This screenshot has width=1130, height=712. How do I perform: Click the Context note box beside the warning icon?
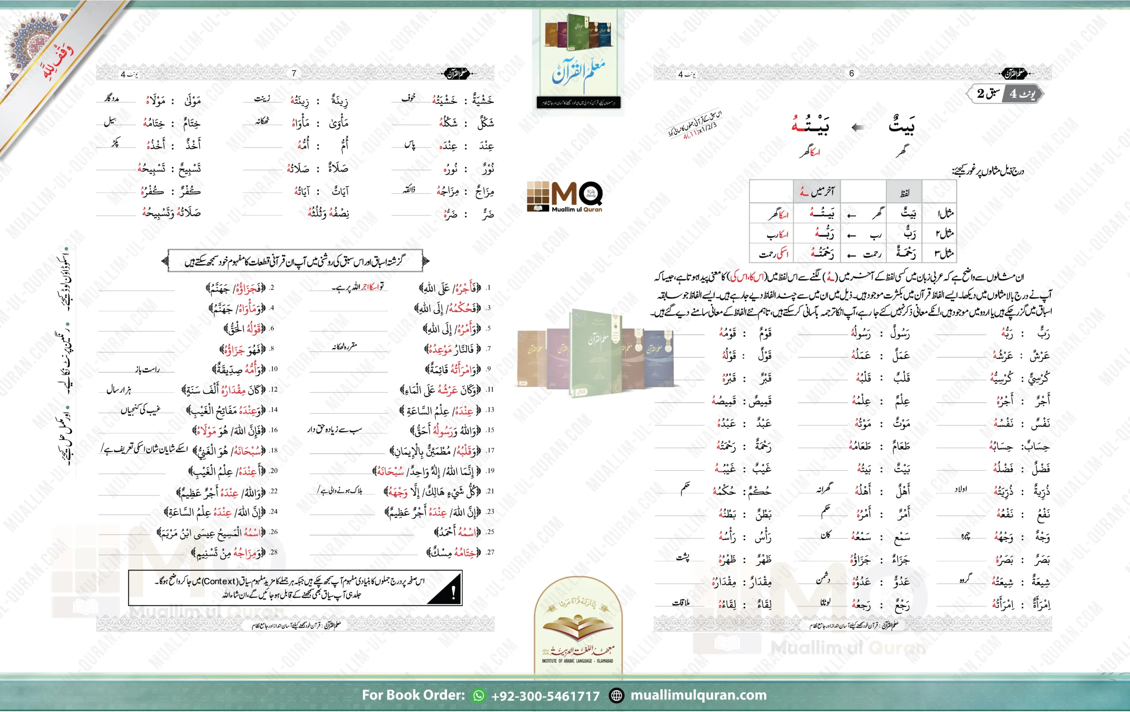click(291, 588)
